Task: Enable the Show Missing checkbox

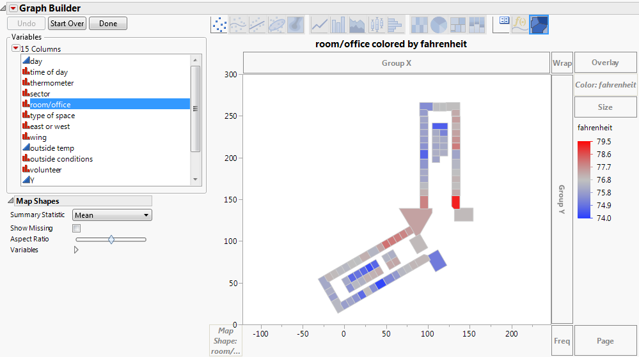Action: (77, 228)
